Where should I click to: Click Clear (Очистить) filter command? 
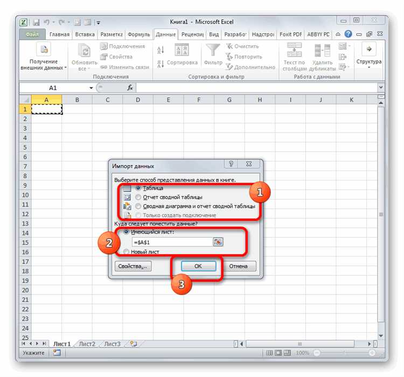pyautogui.click(x=242, y=46)
